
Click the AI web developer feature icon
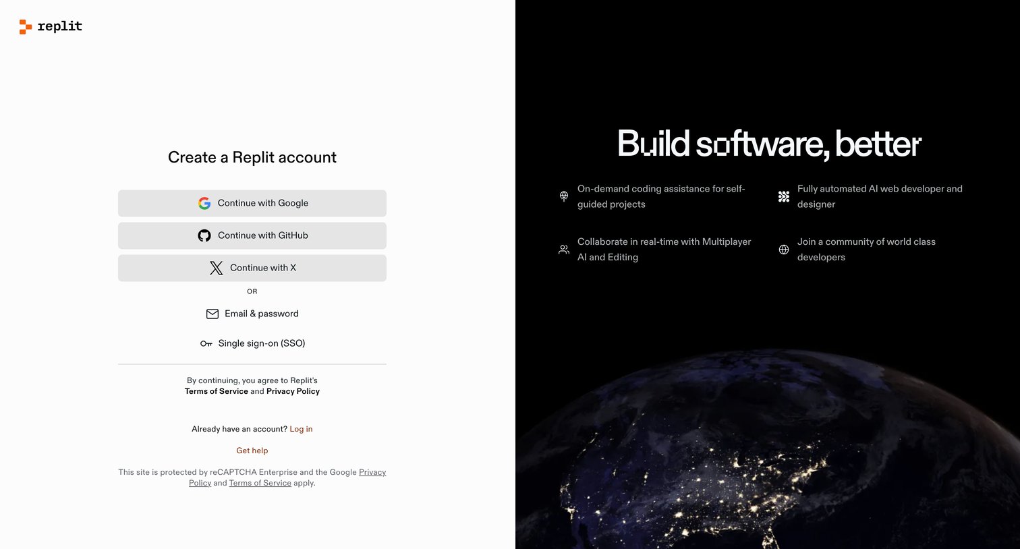(x=784, y=196)
